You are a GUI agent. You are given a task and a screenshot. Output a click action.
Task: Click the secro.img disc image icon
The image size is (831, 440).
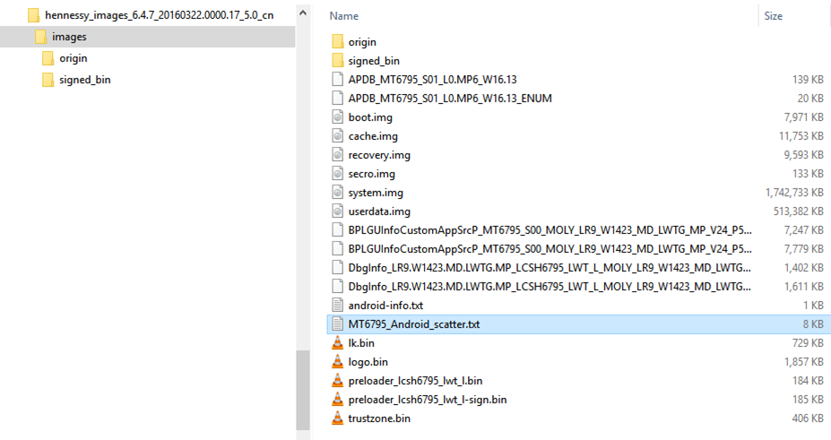tap(338, 174)
